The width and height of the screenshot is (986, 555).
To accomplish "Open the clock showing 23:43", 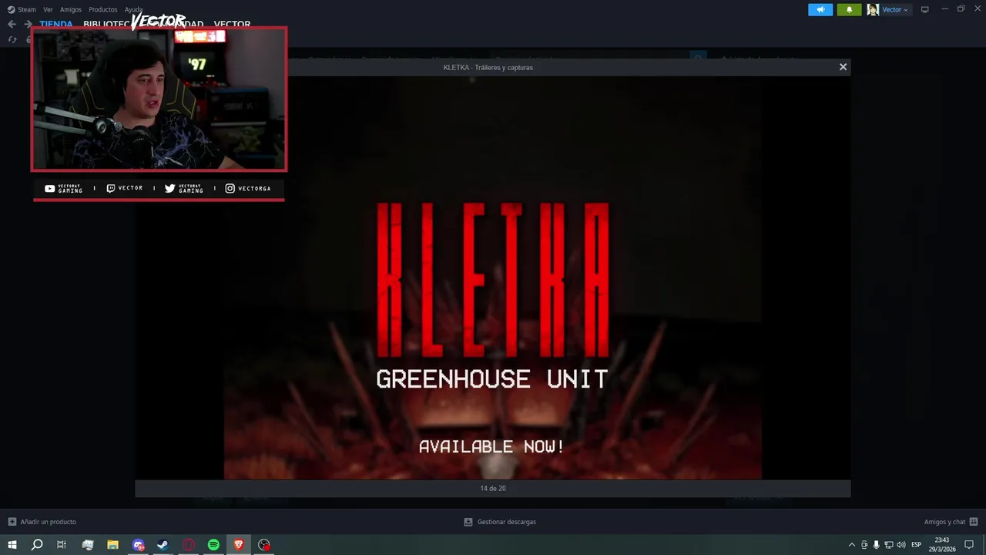I will coord(941,545).
